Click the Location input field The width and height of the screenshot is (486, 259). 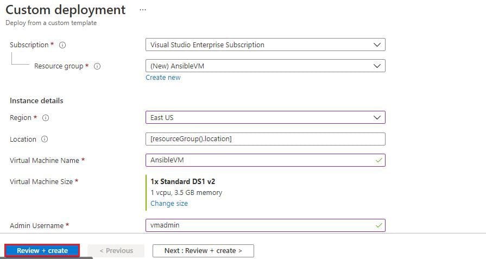tap(266, 139)
